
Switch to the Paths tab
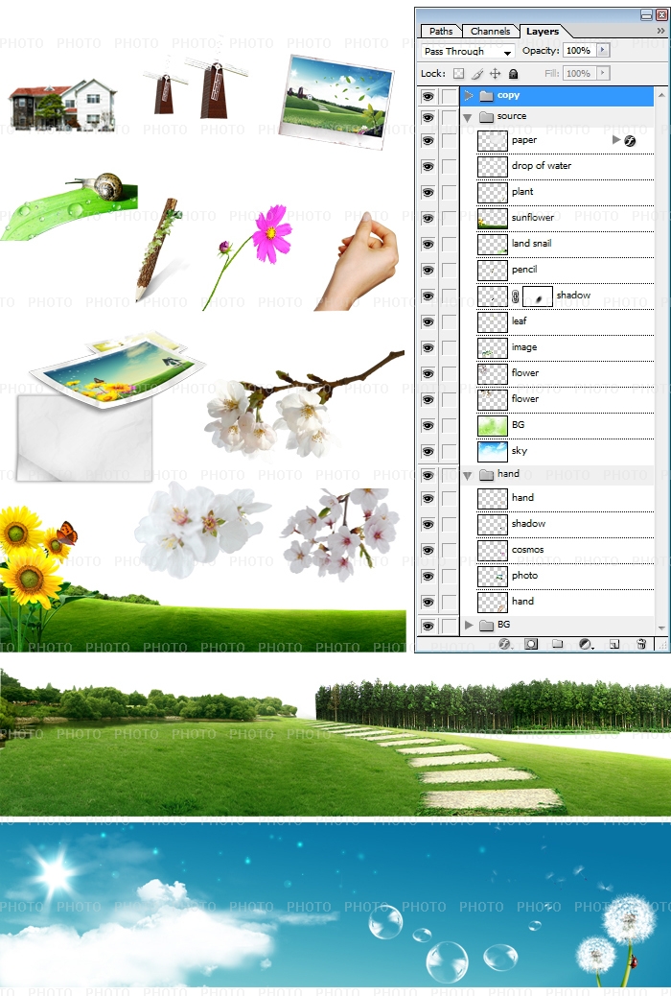point(441,32)
